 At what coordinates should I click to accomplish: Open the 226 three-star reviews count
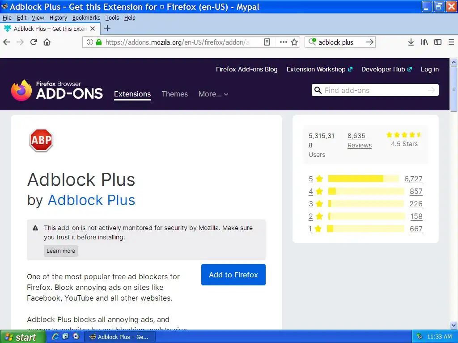tap(416, 204)
